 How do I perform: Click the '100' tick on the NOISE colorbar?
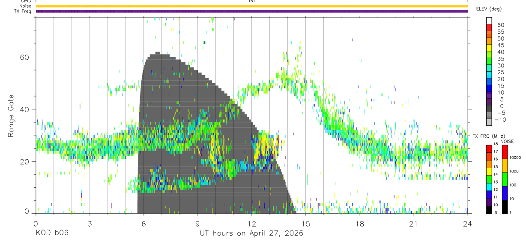pos(513,185)
